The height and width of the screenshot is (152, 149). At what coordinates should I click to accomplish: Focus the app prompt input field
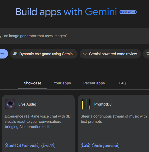pos(75,36)
